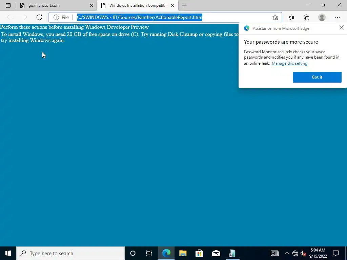The image size is (347, 260).
Task: Open the Action Center notifications
Action: point(336,253)
